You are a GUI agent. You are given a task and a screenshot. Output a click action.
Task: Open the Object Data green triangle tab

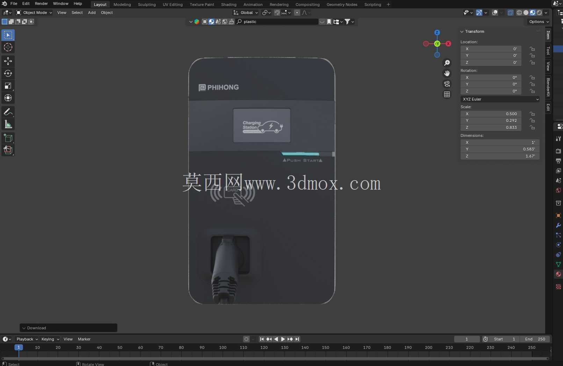558,264
